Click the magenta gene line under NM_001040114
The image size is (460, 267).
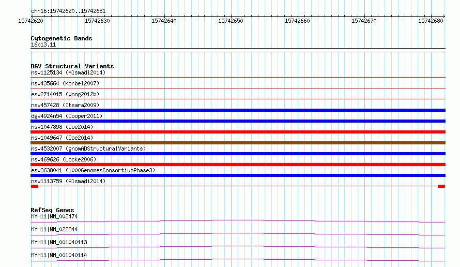[x=238, y=259]
